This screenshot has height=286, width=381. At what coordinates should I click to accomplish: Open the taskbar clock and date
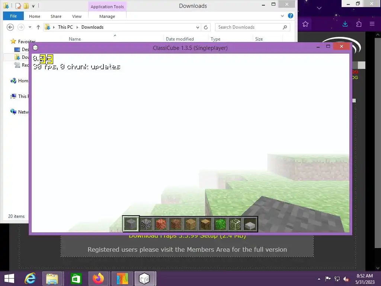pyautogui.click(x=365, y=279)
